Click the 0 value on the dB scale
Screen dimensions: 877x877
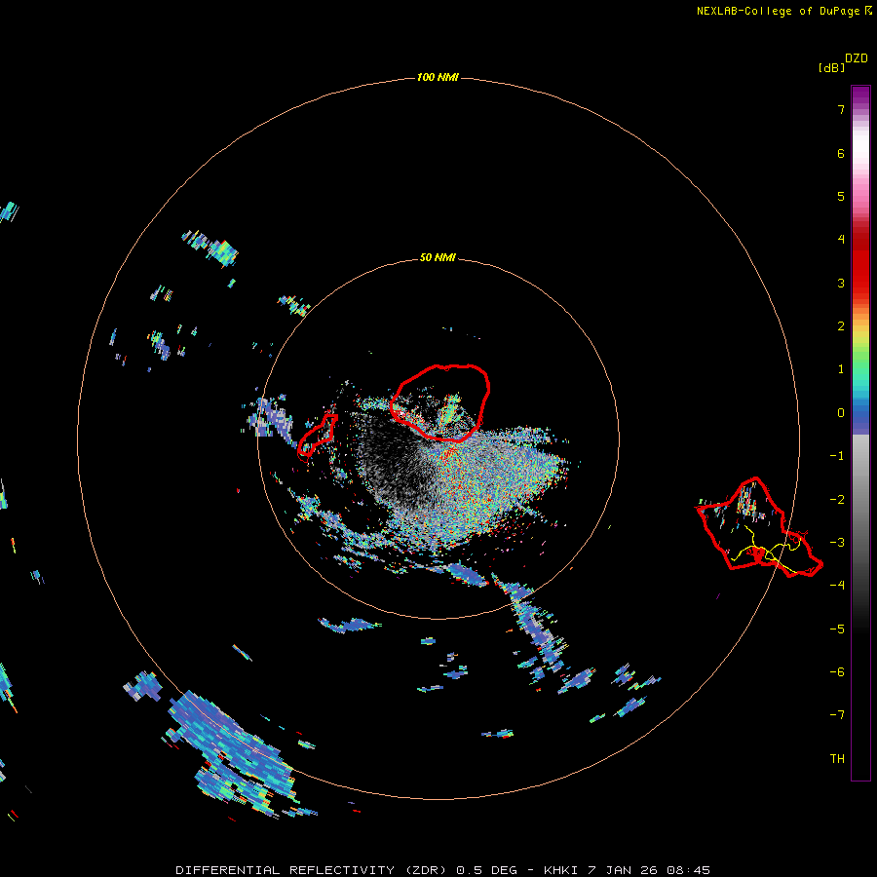click(x=841, y=413)
